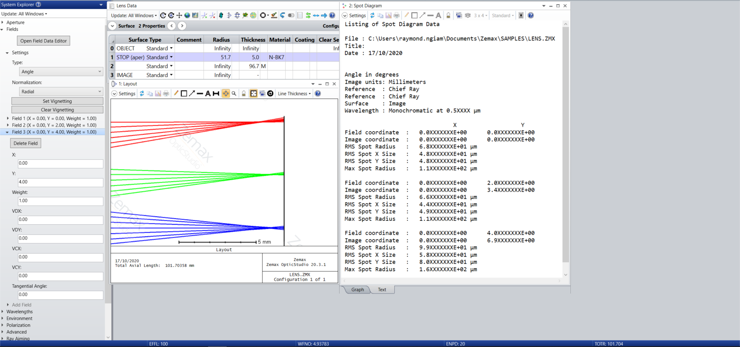This screenshot has width=740, height=347.
Task: Click the Lens Data toolbar help icon
Action: point(332,15)
